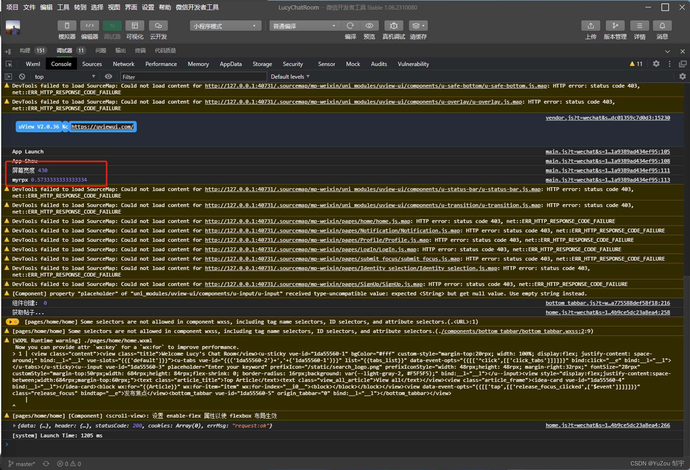The height and width of the screenshot is (470, 690).
Task: Switch to the Wxml tab
Action: pyautogui.click(x=33, y=64)
